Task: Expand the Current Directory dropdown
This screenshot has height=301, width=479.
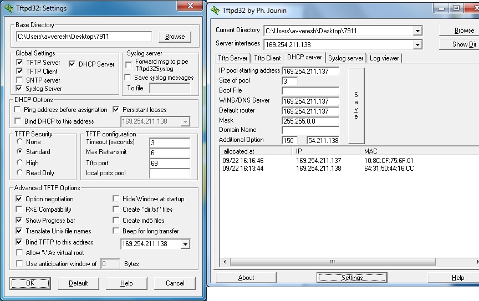Action: (x=417, y=31)
